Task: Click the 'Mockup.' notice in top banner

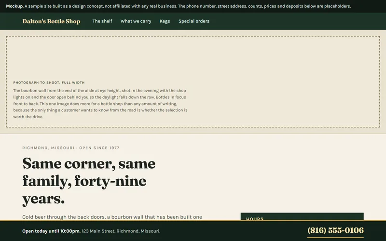Action: pos(15,6)
